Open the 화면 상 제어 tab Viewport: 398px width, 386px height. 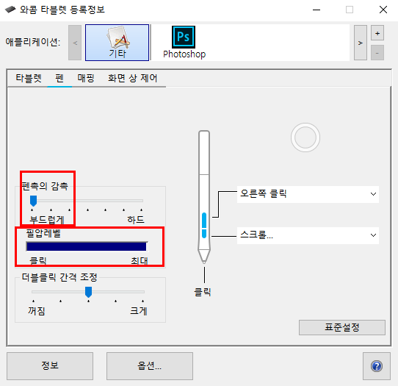[x=132, y=78]
